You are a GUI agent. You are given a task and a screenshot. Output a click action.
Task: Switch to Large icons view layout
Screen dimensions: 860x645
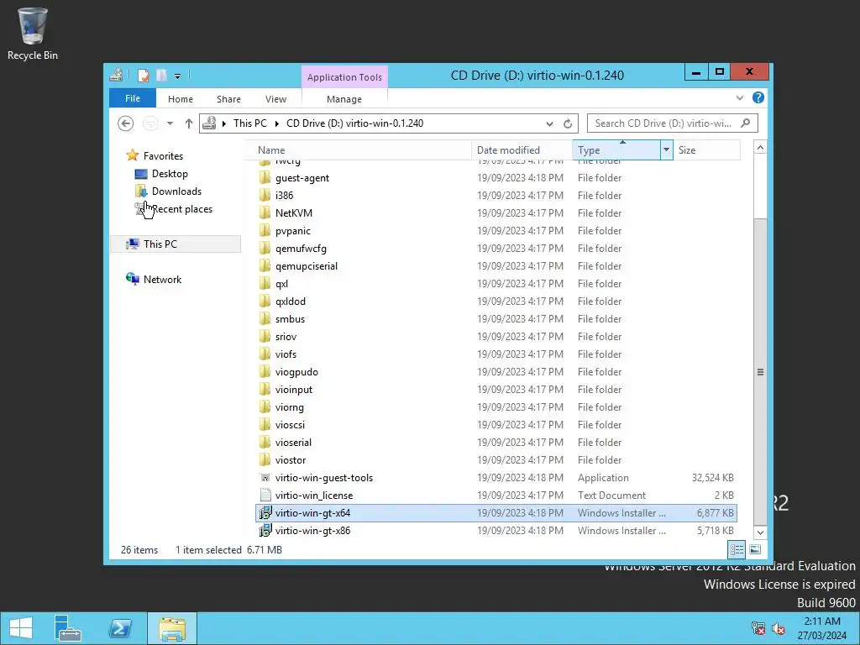tap(755, 549)
